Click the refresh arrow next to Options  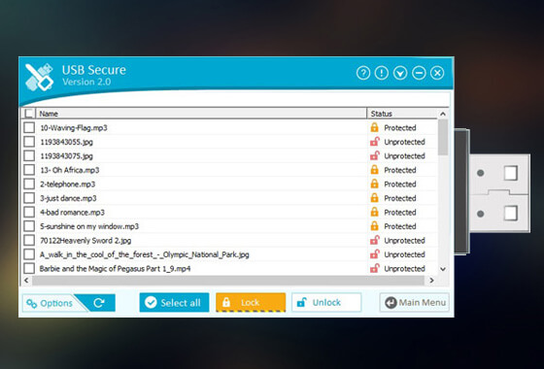tap(99, 303)
